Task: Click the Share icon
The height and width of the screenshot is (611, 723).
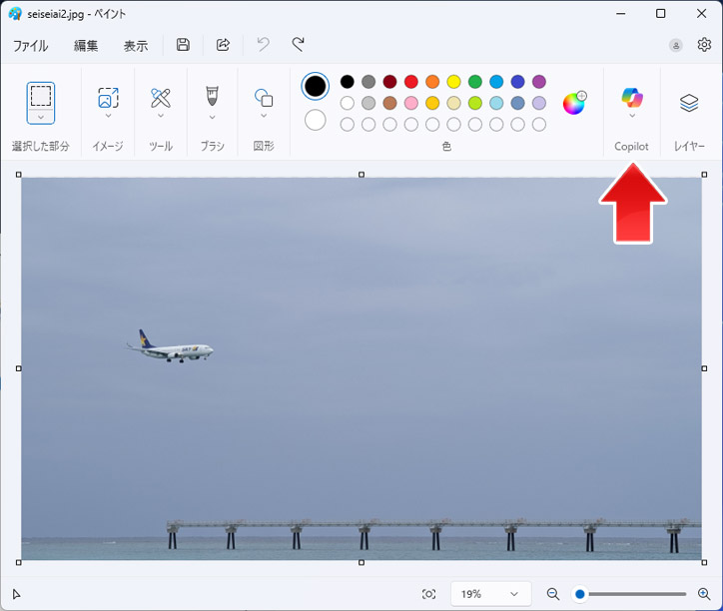Action: click(x=223, y=45)
